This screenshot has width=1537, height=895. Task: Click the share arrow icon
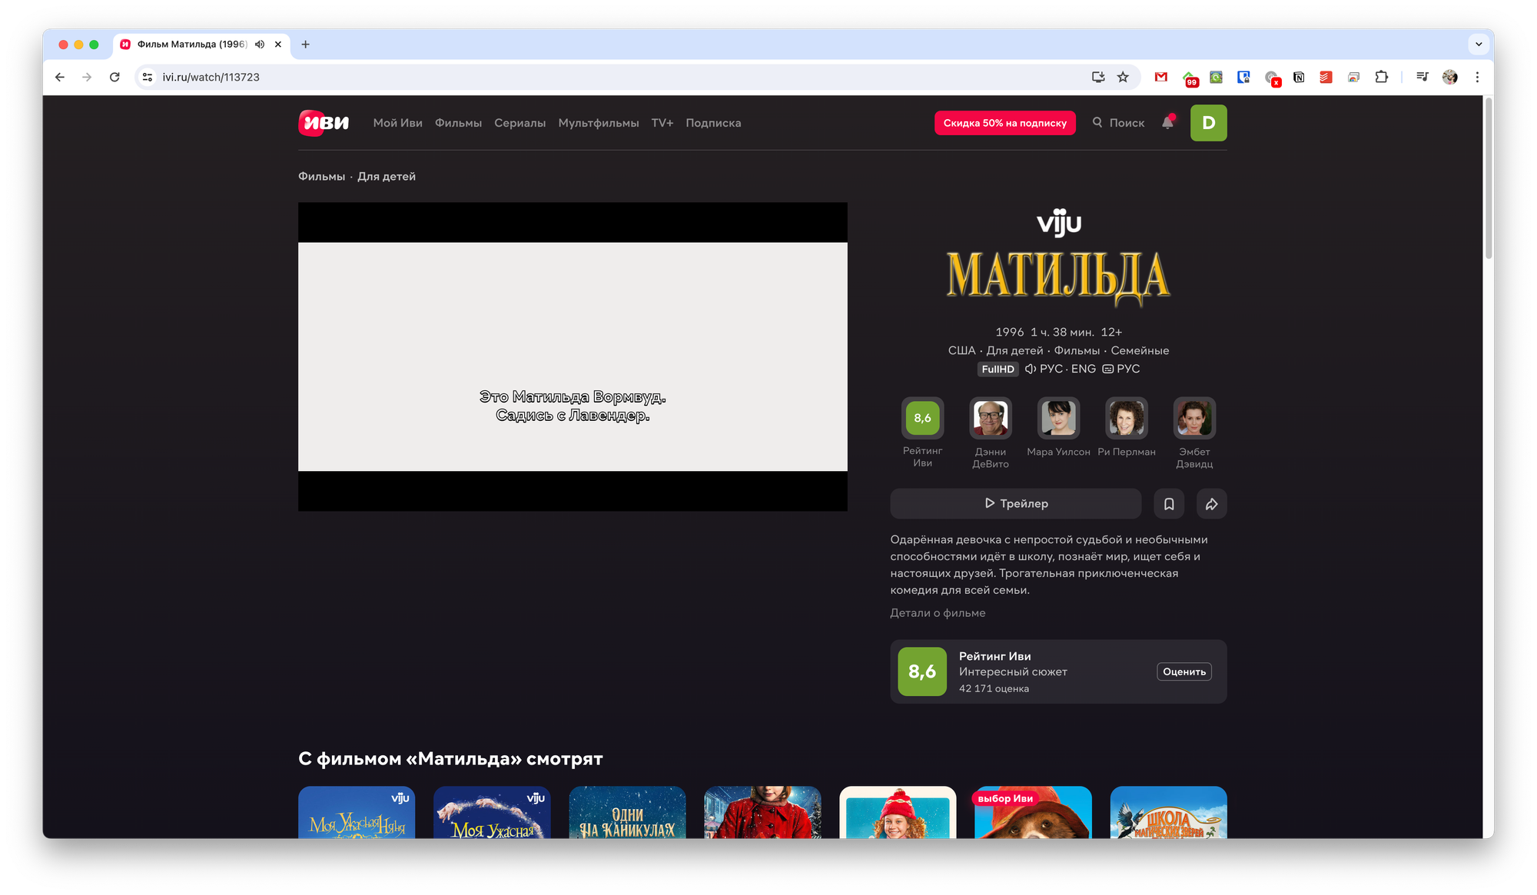(1211, 504)
